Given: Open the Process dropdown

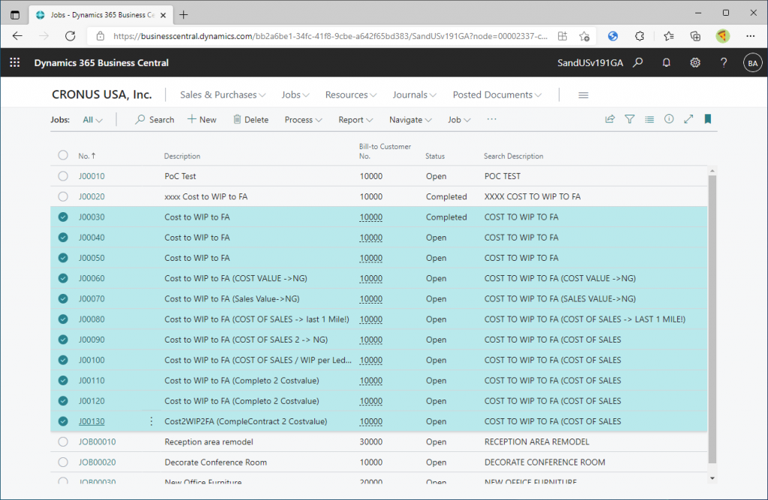Looking at the screenshot, I should (303, 120).
